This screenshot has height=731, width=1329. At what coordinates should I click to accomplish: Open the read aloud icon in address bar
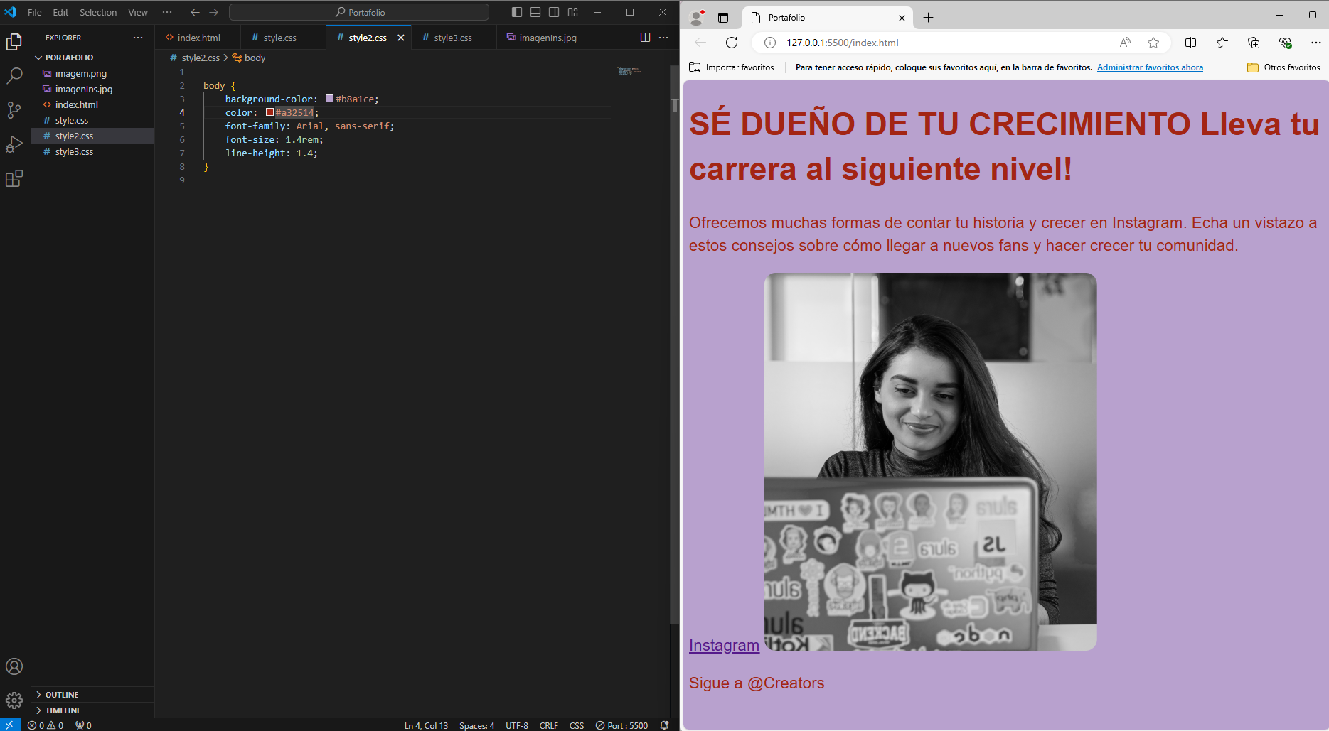(1125, 43)
